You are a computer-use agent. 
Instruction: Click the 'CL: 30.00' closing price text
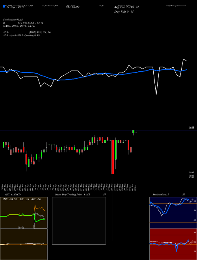[x=72, y=7]
